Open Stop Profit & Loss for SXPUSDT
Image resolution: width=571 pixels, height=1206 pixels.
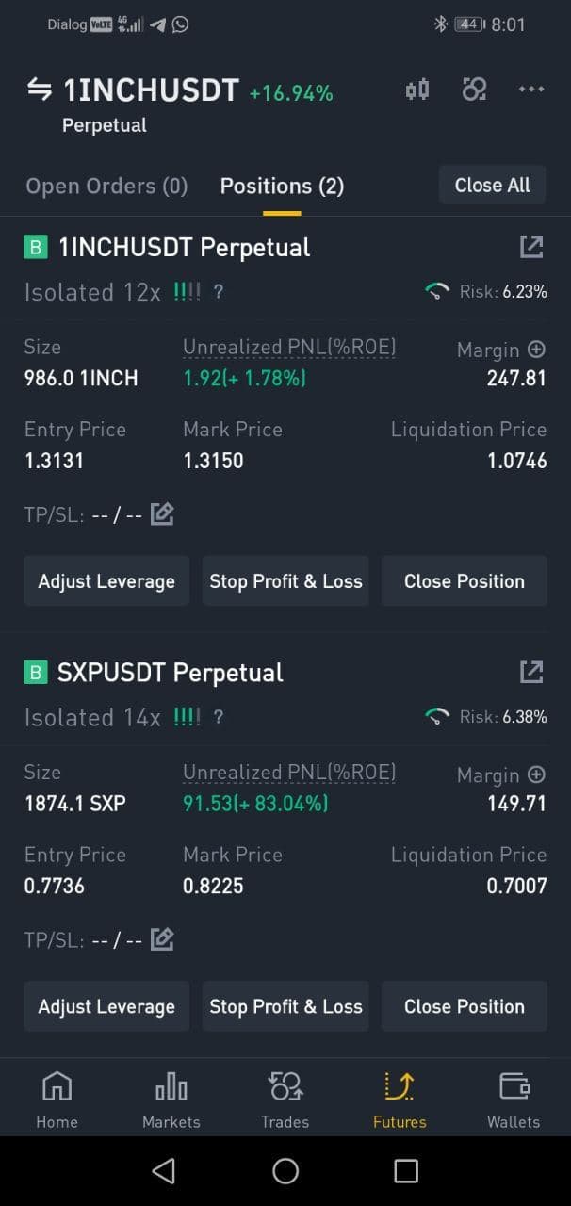click(x=285, y=1006)
